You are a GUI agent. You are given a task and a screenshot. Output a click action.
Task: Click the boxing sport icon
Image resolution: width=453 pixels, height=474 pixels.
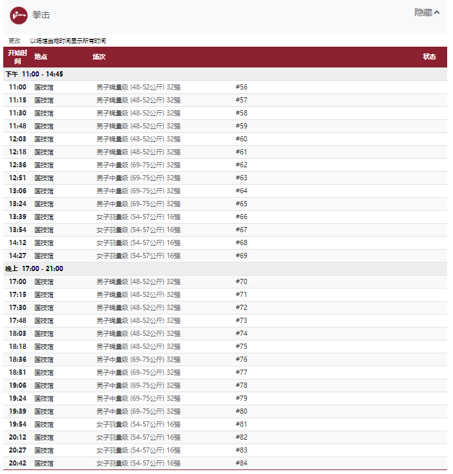[x=18, y=16]
